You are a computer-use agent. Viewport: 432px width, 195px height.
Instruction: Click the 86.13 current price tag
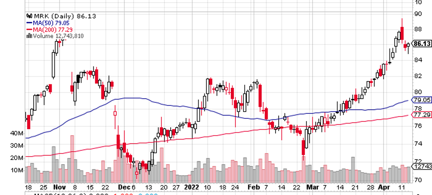(x=422, y=44)
